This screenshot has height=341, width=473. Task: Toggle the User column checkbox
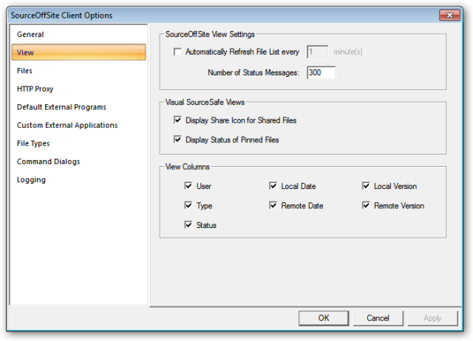click(x=188, y=186)
